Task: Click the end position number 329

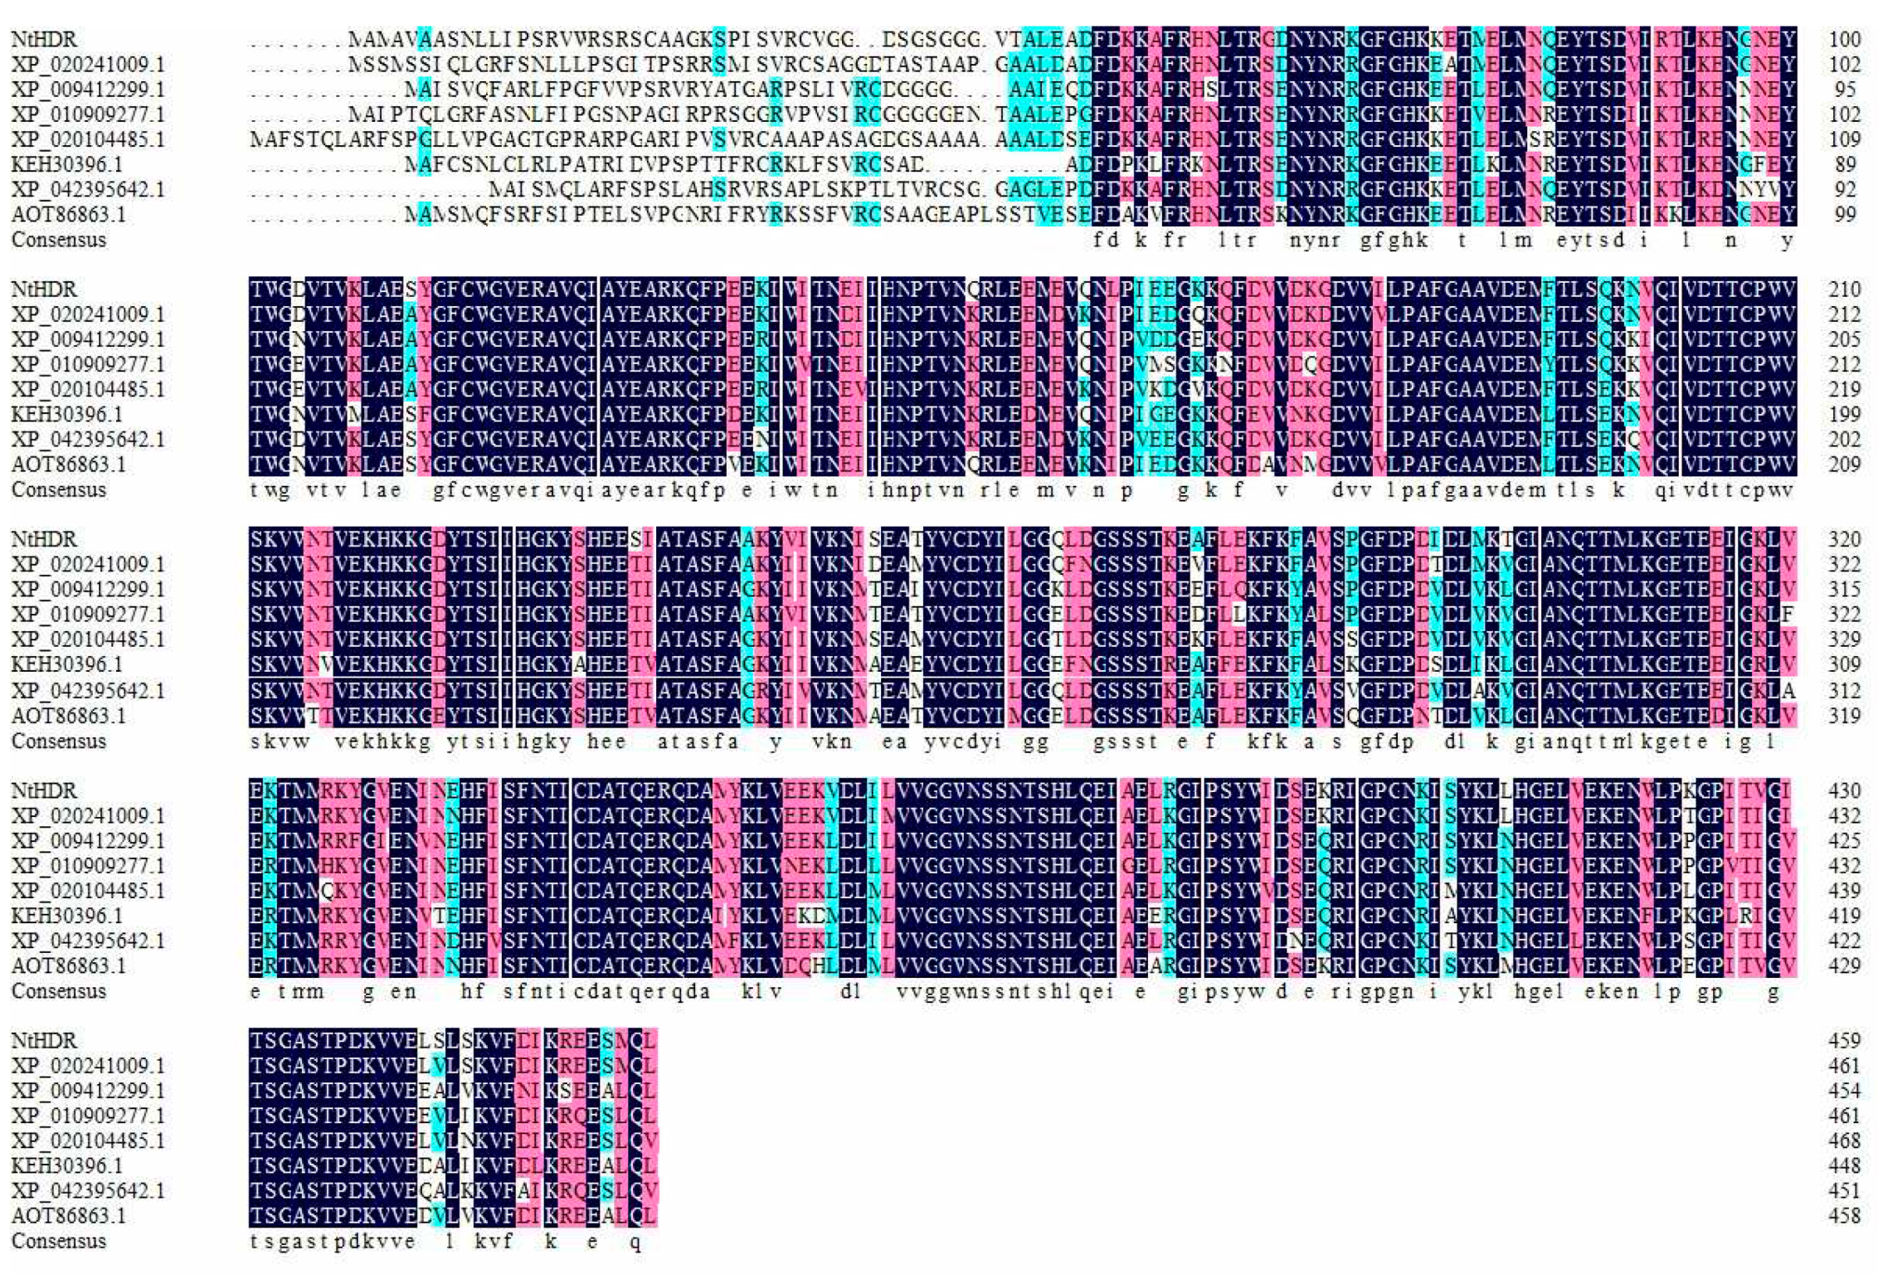Action: click(x=1844, y=639)
